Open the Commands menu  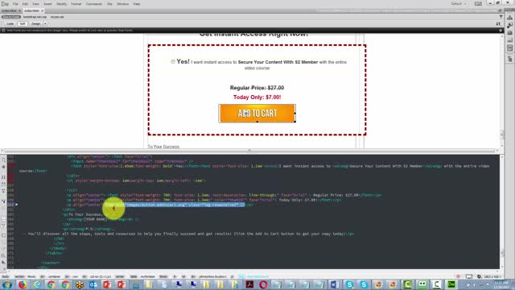point(94,4)
